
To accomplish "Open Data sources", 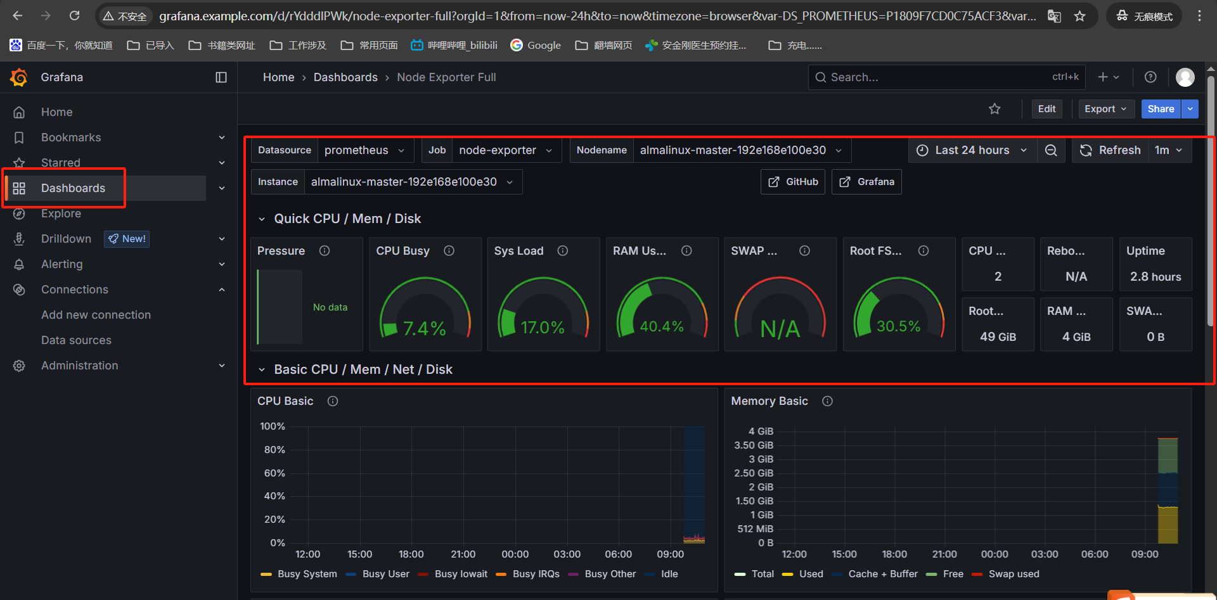I will tap(76, 340).
